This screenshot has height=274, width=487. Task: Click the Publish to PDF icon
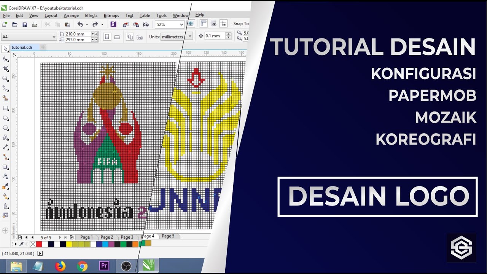point(146,24)
